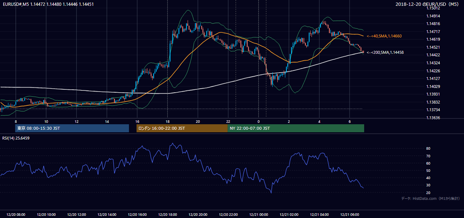Click hour tick 6 under the price chart

click(350, 121)
